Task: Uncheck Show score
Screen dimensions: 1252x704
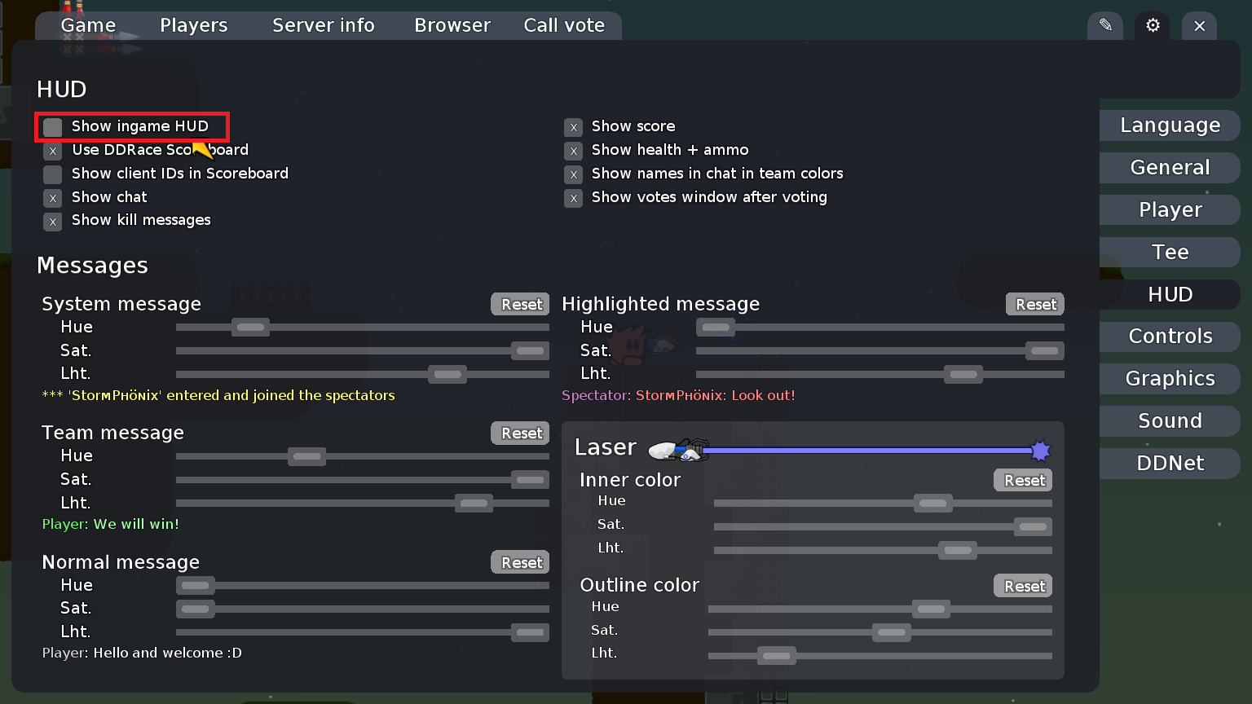Action: coord(573,127)
